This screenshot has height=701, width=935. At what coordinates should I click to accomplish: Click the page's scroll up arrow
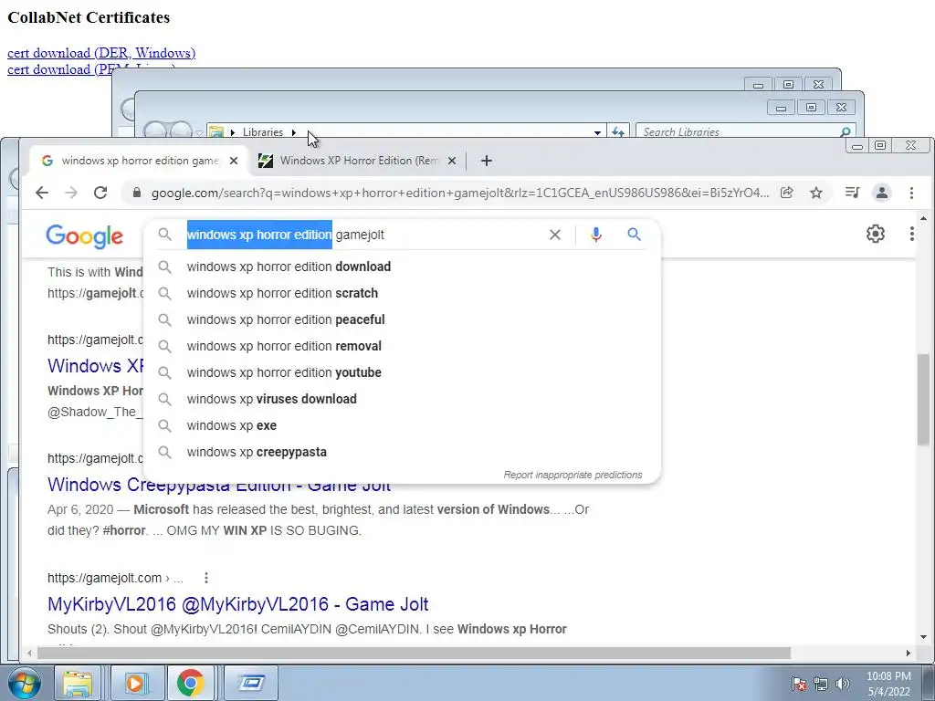pyautogui.click(x=923, y=218)
